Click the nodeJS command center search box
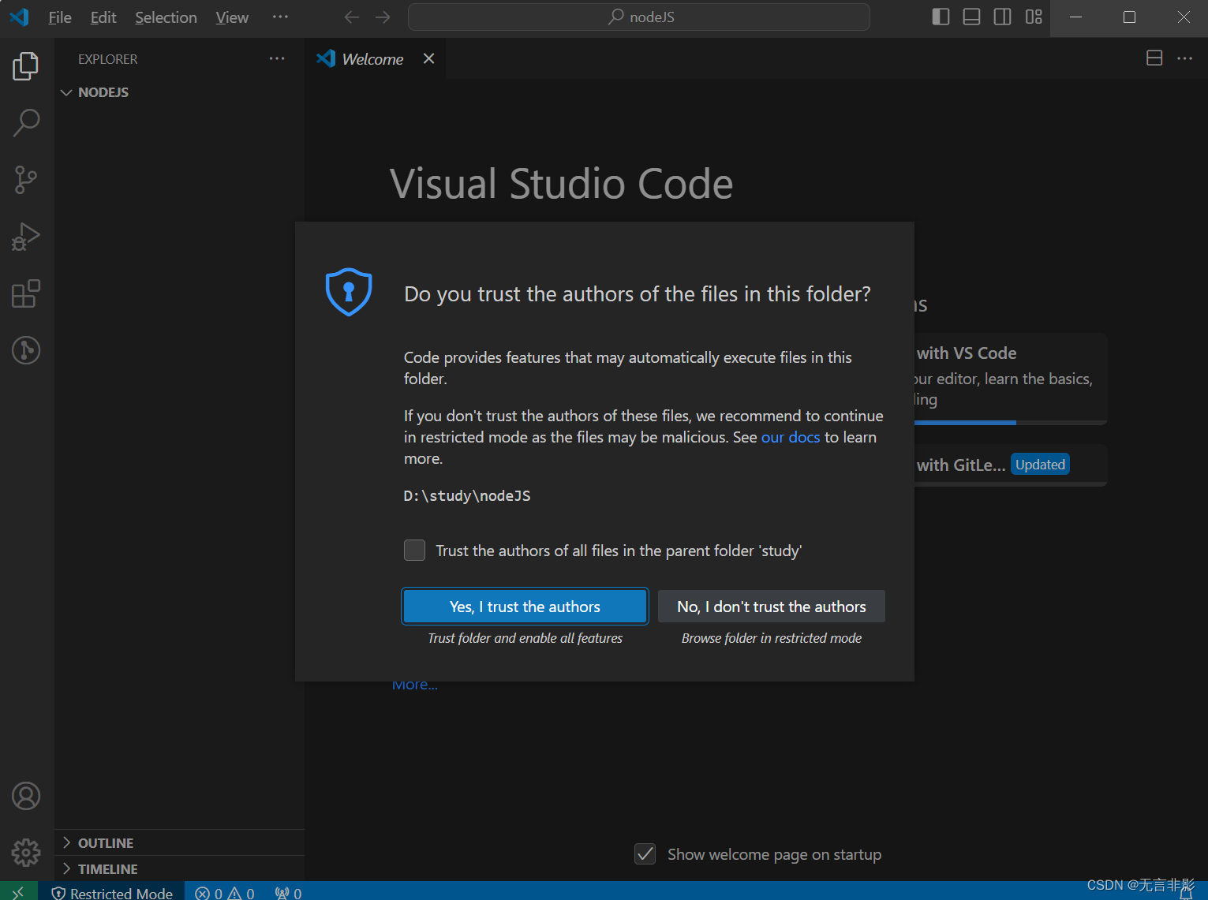This screenshot has width=1208, height=900. [x=639, y=17]
